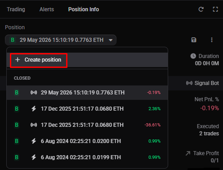
Task: Expand panel with fullscreen icon
Action: click(215, 9)
